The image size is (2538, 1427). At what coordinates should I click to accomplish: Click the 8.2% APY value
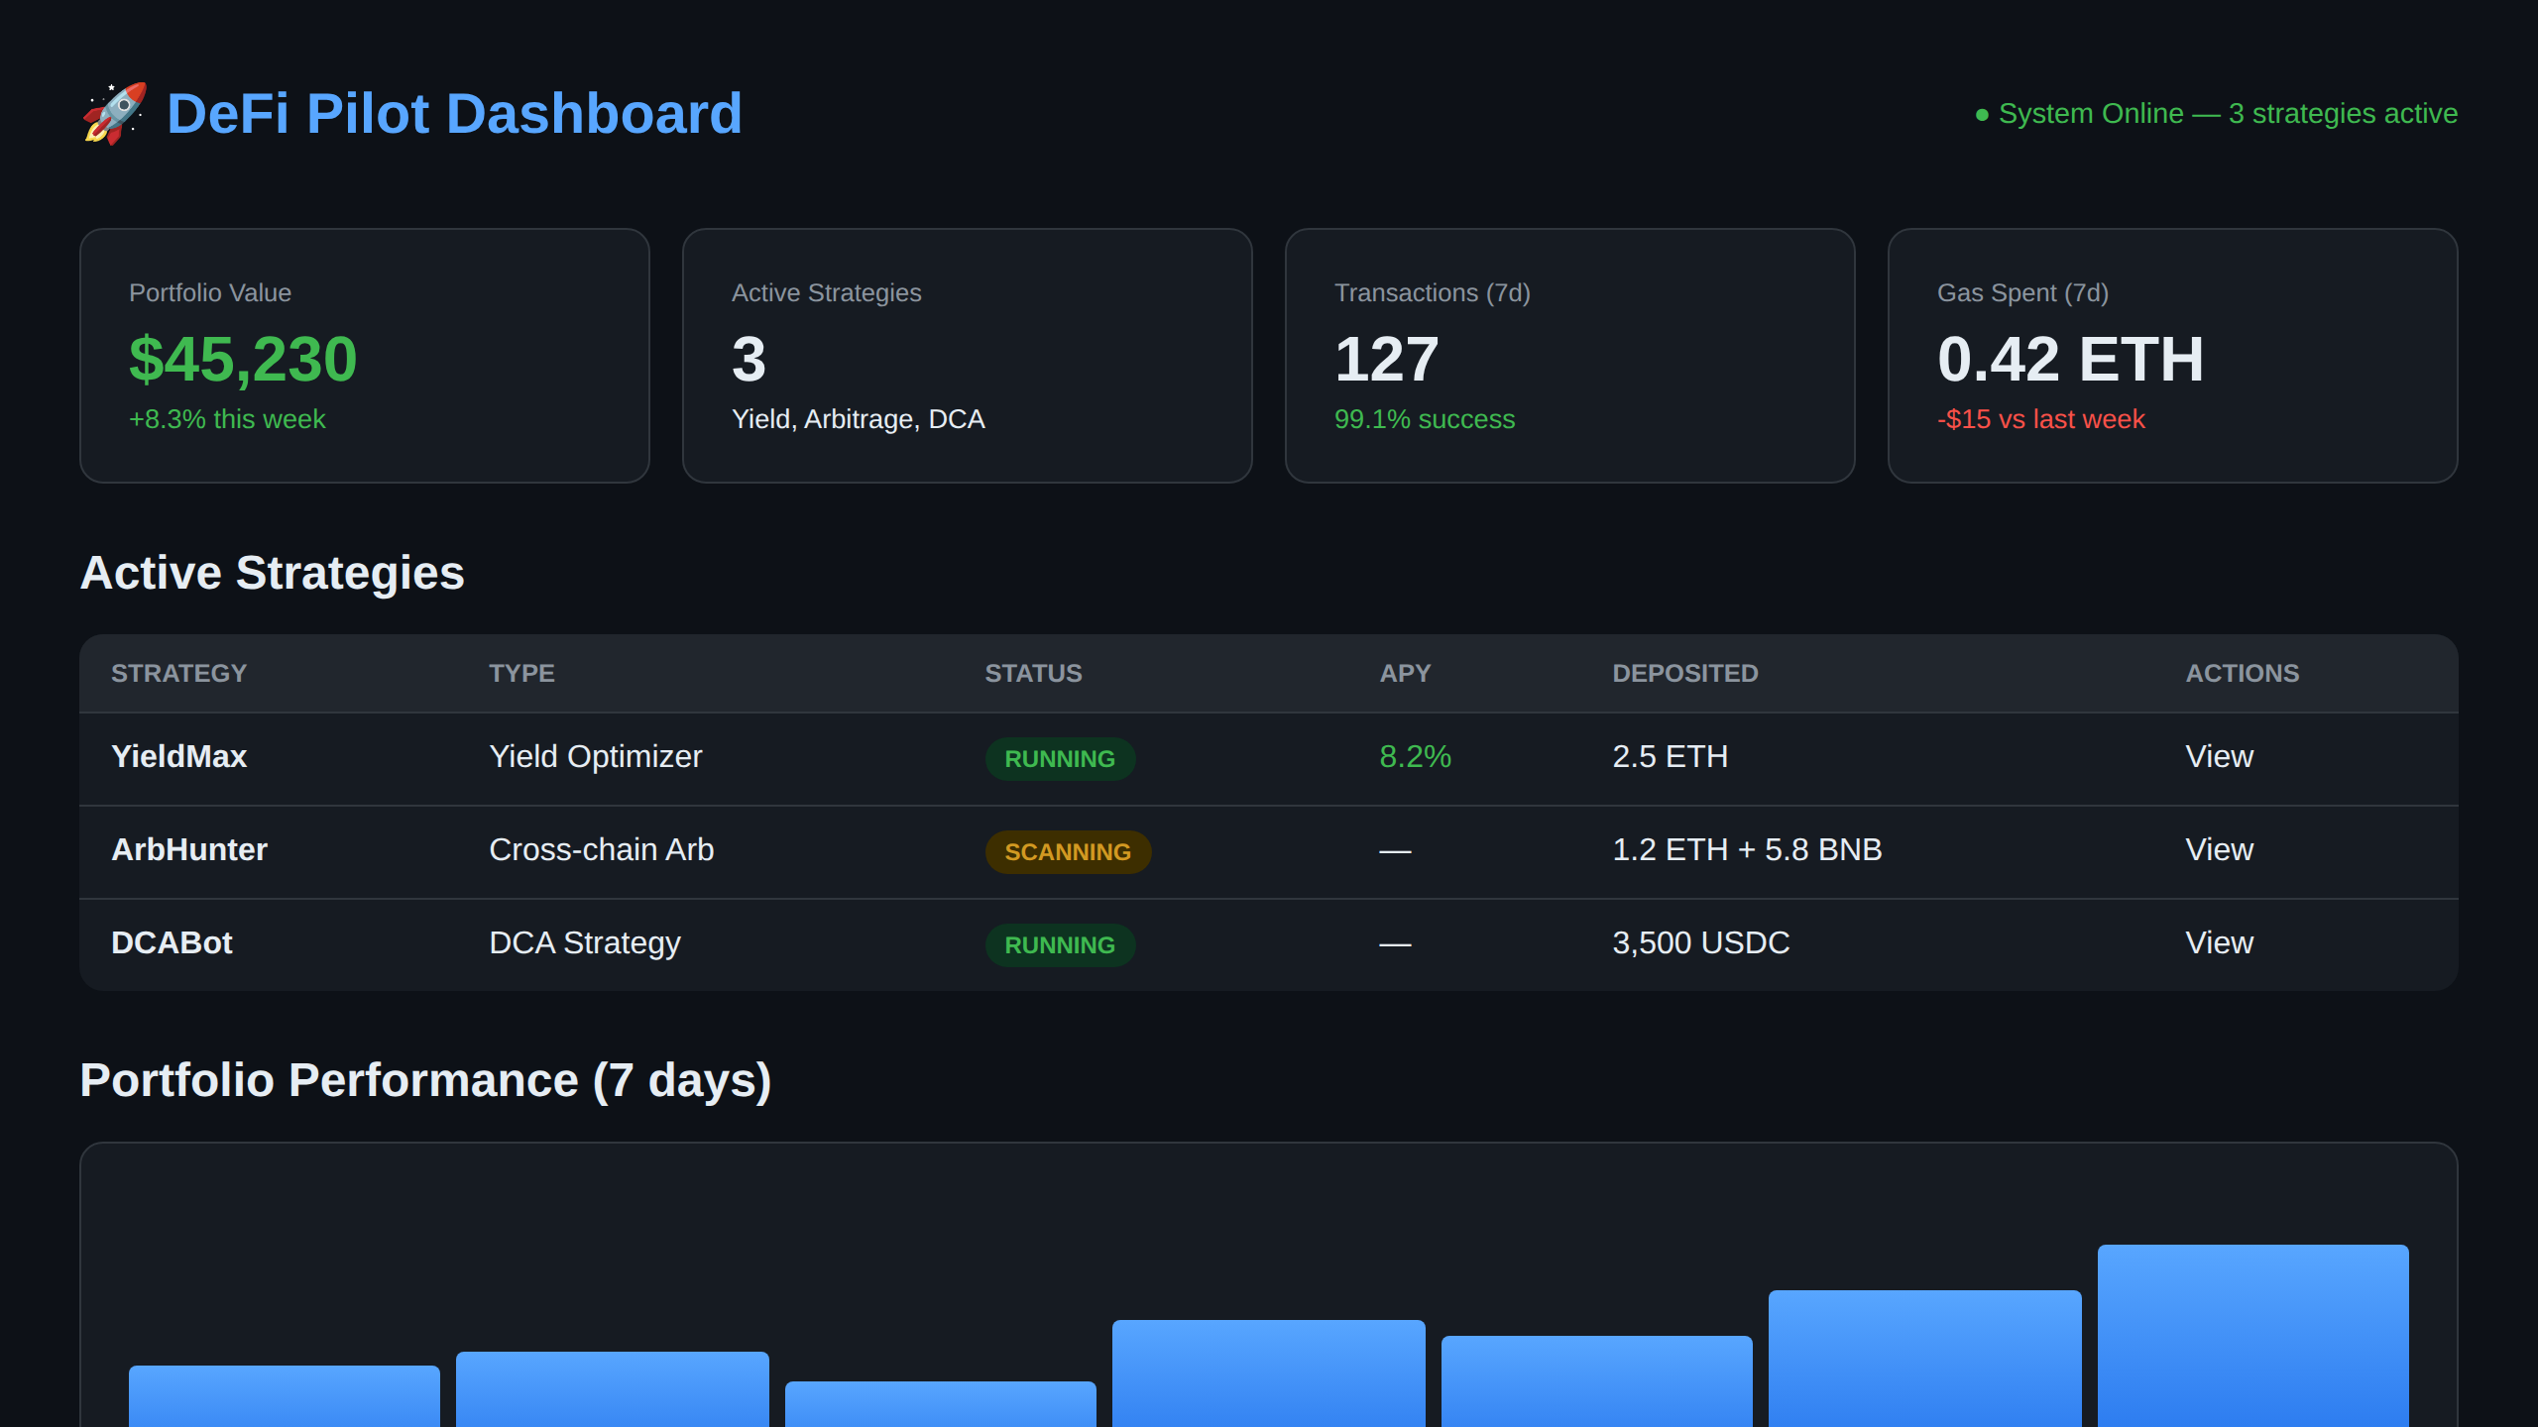(x=1415, y=756)
